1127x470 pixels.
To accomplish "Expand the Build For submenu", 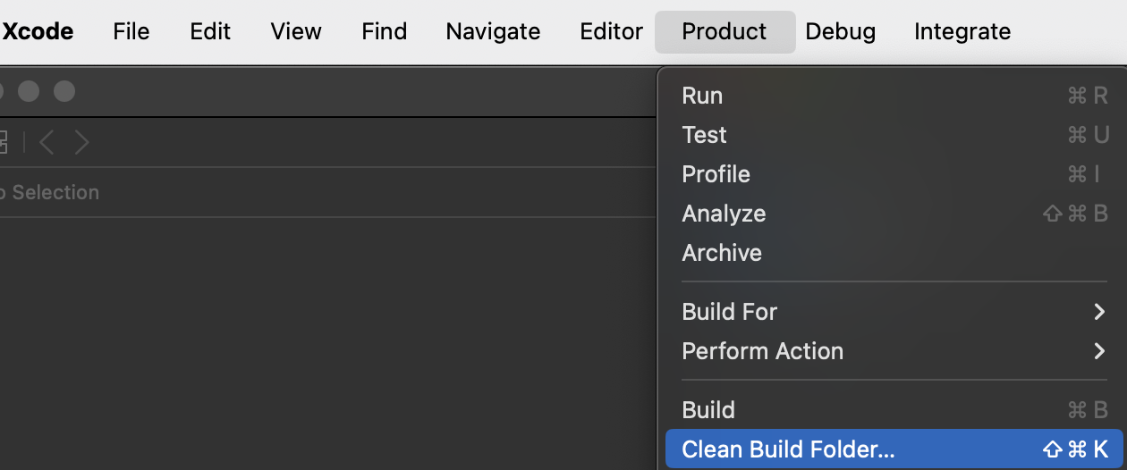I will pos(729,312).
